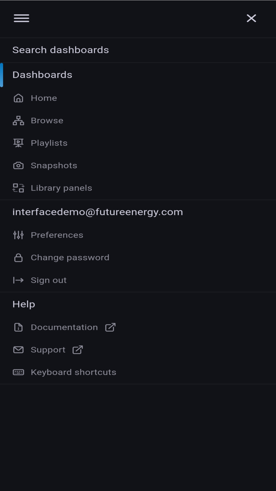Select the interfacedemo@futureenergy.com profile header
The height and width of the screenshot is (491, 276).
98,212
